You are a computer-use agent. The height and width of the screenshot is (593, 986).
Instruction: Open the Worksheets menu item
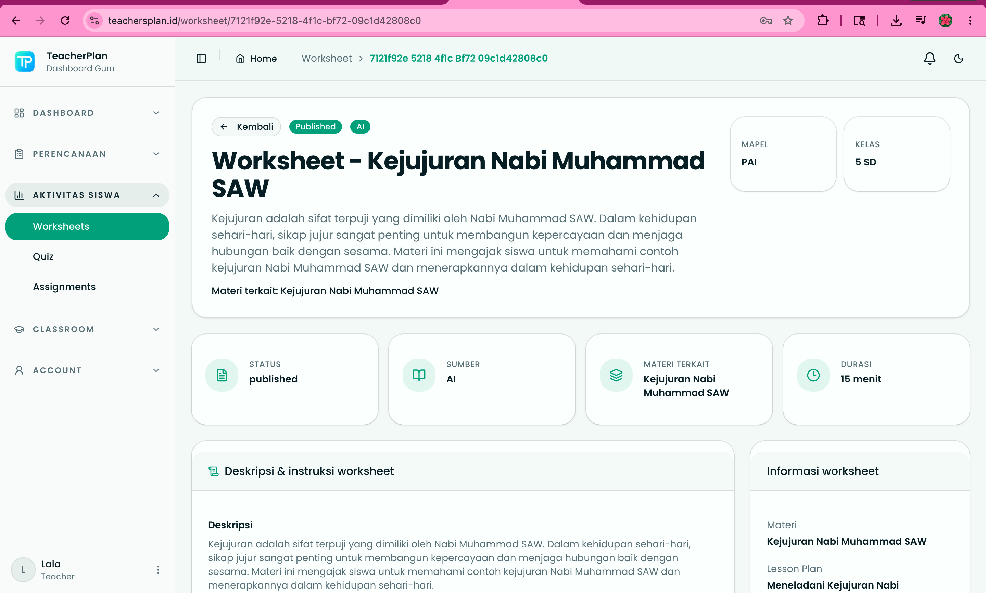pos(87,227)
